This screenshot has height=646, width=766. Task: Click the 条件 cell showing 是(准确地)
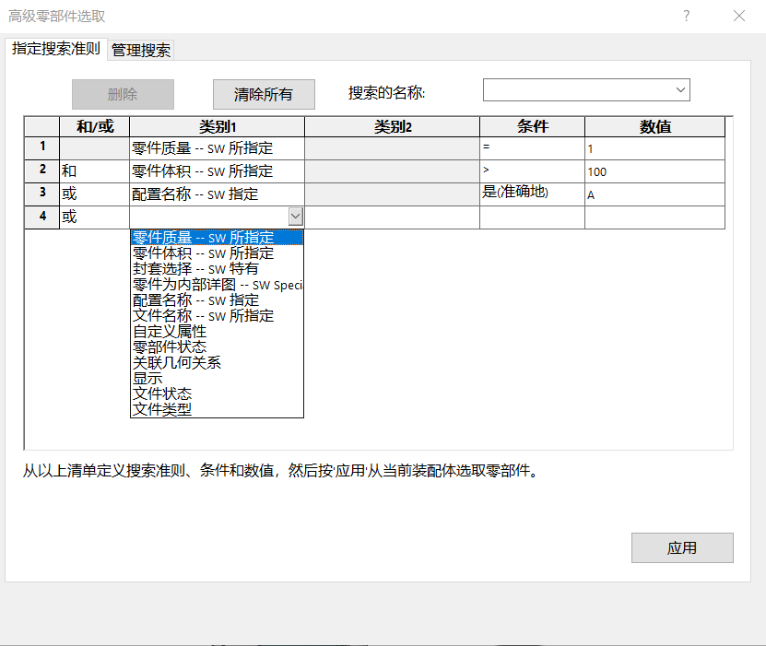531,194
